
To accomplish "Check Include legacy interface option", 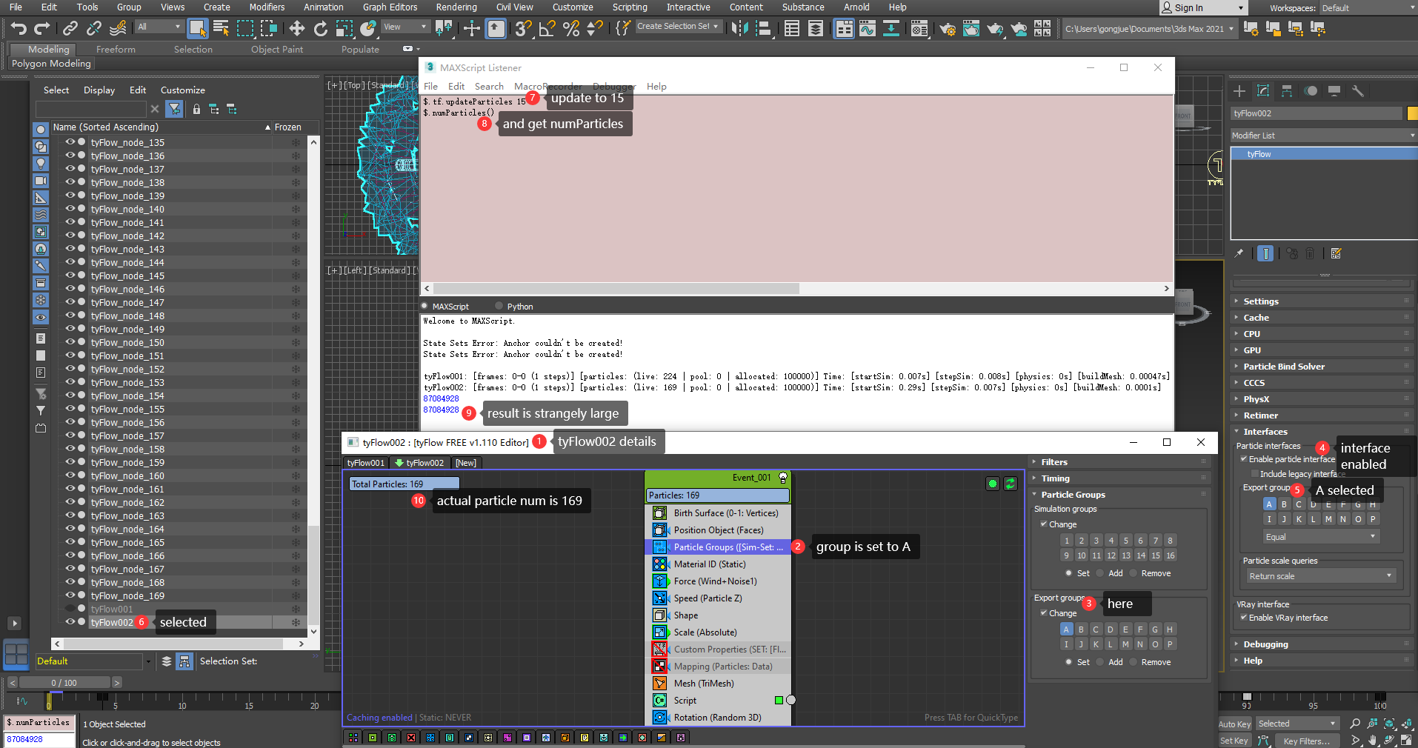I will tap(1255, 474).
